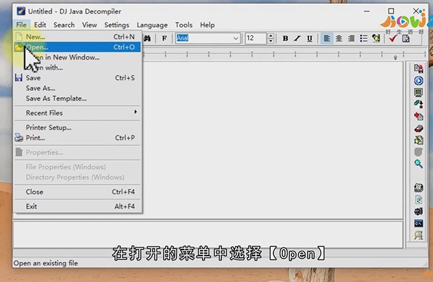Open the Tools menu
This screenshot has width=433, height=282.
click(x=184, y=25)
